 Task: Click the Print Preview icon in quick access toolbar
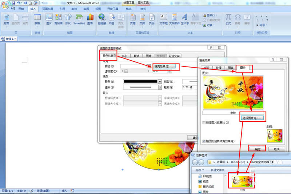point(31,3)
